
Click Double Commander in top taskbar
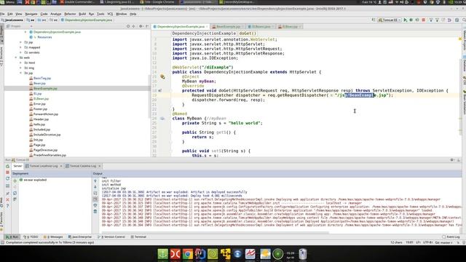tap(77, 2)
